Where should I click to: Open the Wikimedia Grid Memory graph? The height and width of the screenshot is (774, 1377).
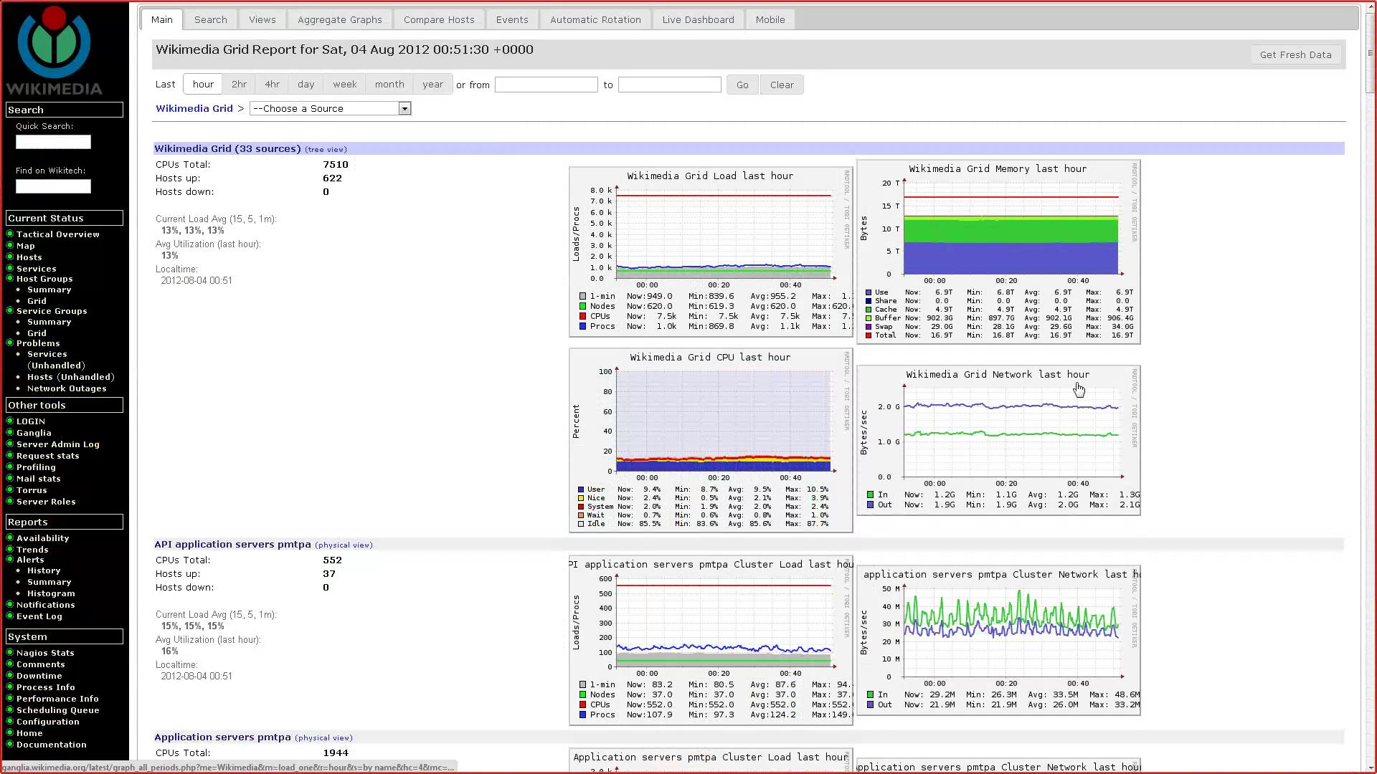point(998,252)
